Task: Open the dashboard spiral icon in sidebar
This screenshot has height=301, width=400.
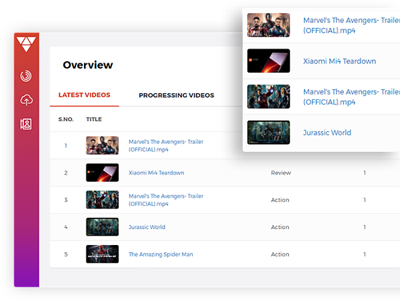Action: (26, 76)
